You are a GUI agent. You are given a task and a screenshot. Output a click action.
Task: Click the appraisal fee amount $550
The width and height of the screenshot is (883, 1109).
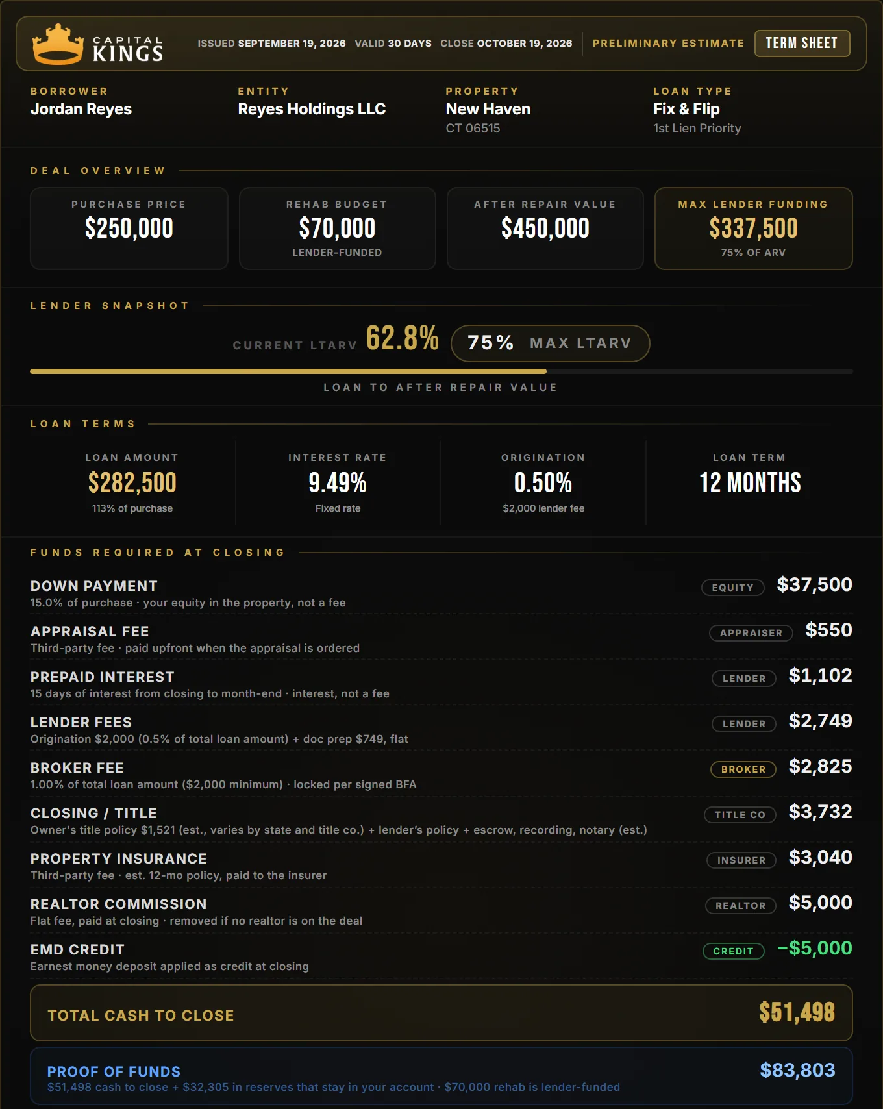click(828, 630)
